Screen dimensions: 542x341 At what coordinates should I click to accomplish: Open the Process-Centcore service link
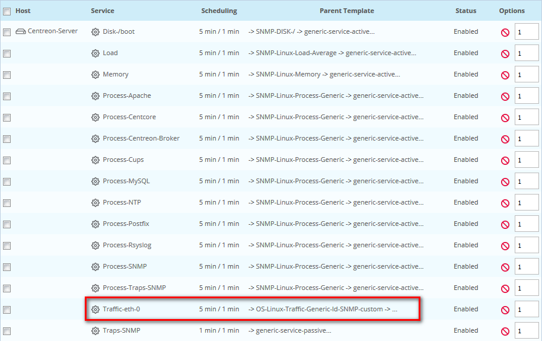tap(129, 117)
